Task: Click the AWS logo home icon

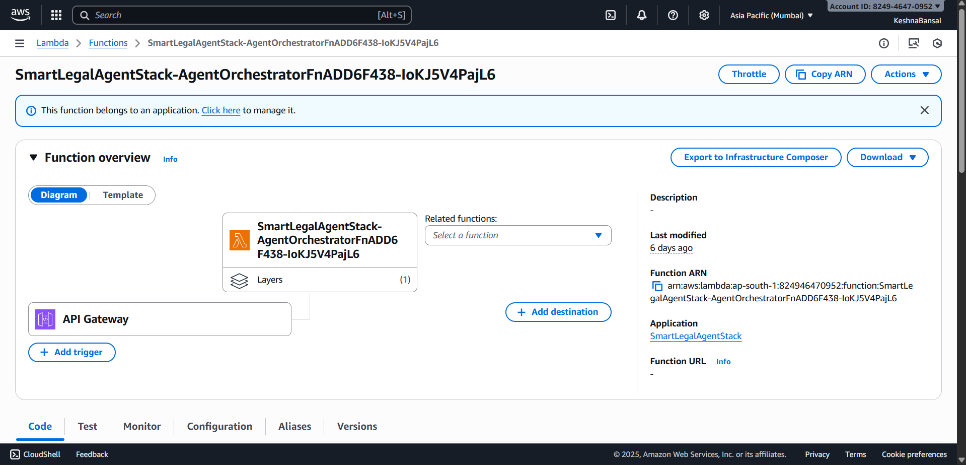Action: pos(20,15)
